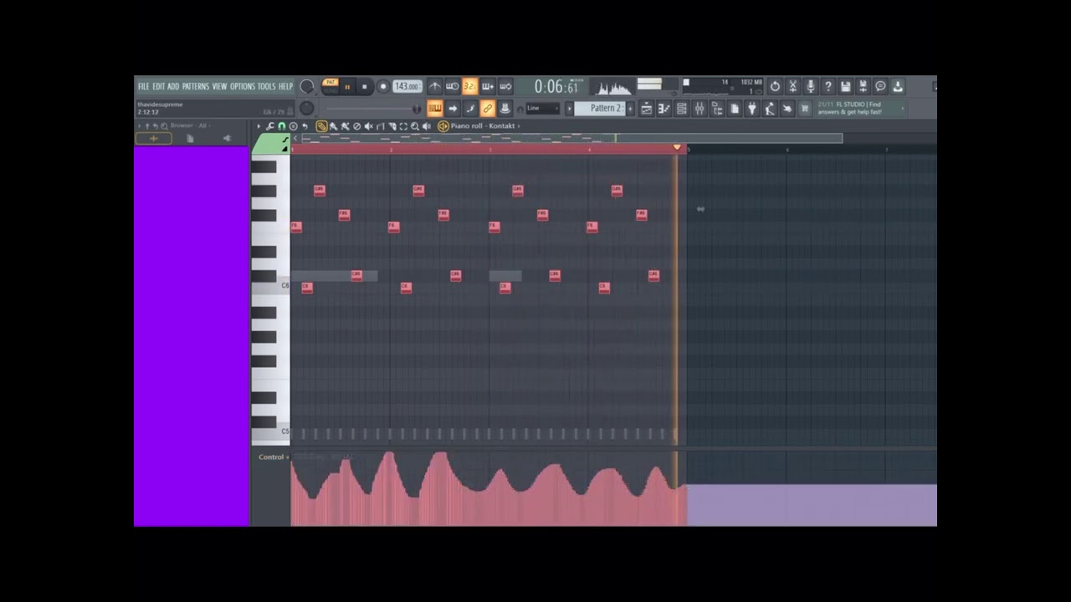The width and height of the screenshot is (1071, 602).
Task: Click the export download icon
Action: click(898, 86)
